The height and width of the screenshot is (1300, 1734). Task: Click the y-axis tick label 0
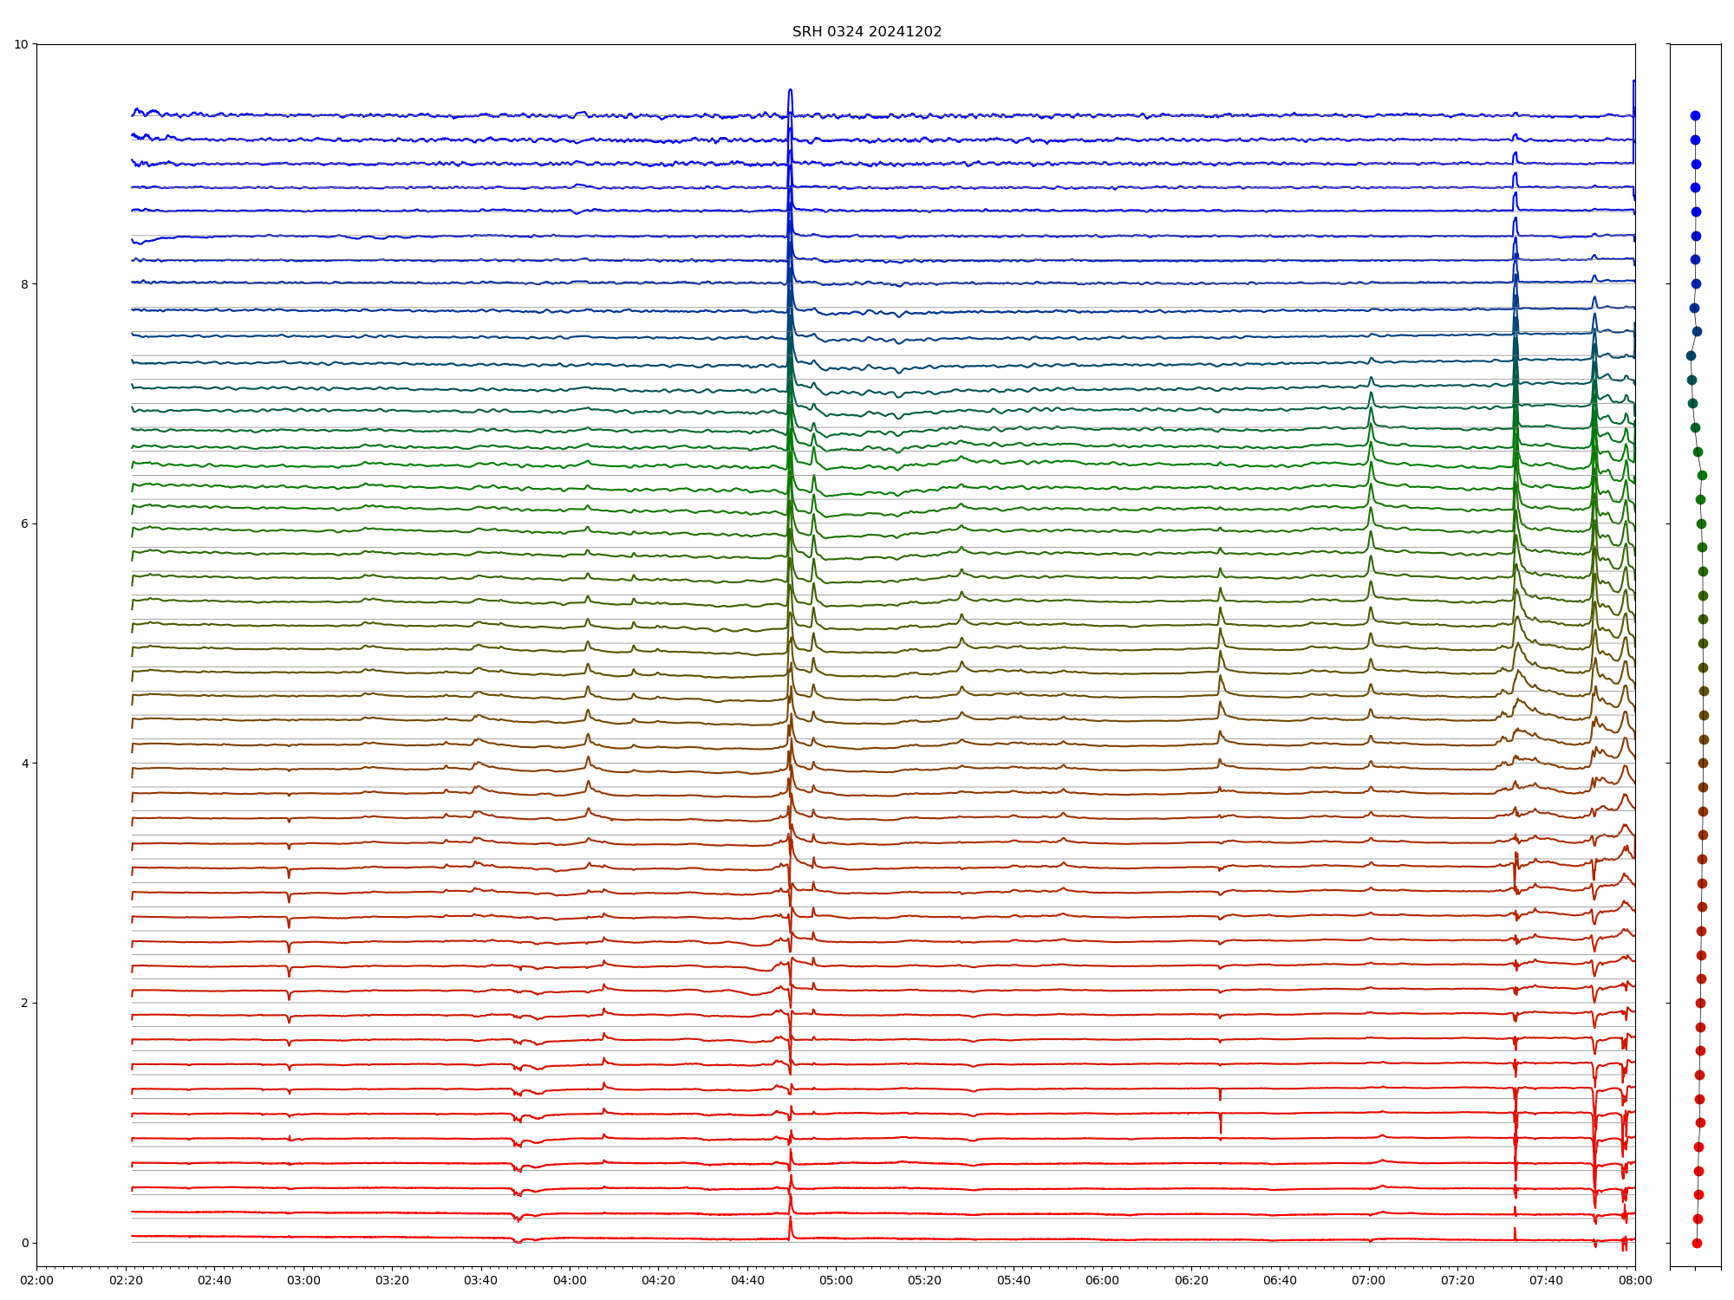click(x=25, y=1243)
